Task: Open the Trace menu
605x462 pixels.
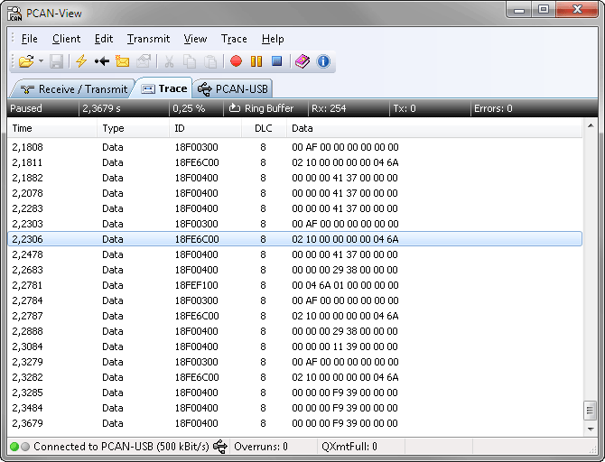Action: click(234, 39)
